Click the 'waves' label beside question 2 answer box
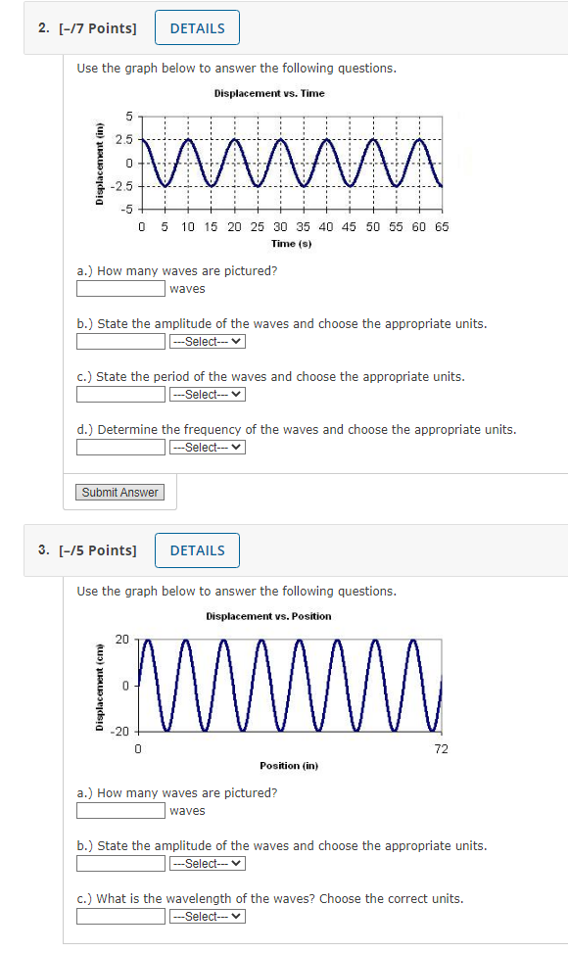Viewport: 568px width, 953px height. [x=186, y=288]
